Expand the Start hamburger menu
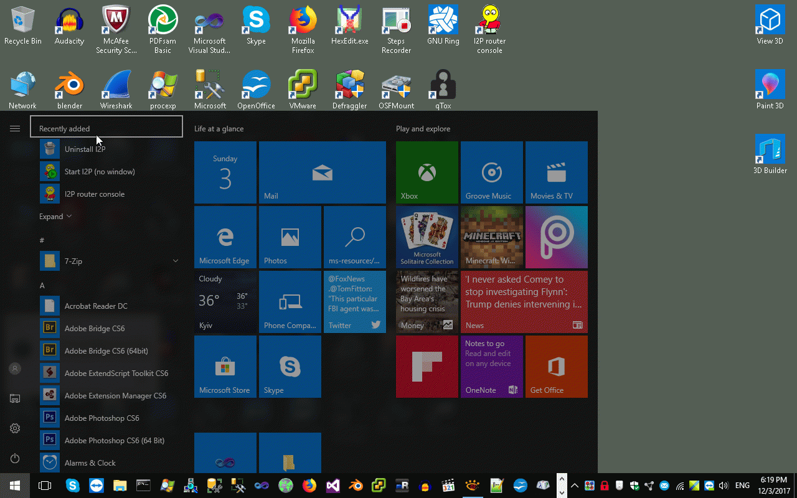This screenshot has width=797, height=498. pos(15,129)
